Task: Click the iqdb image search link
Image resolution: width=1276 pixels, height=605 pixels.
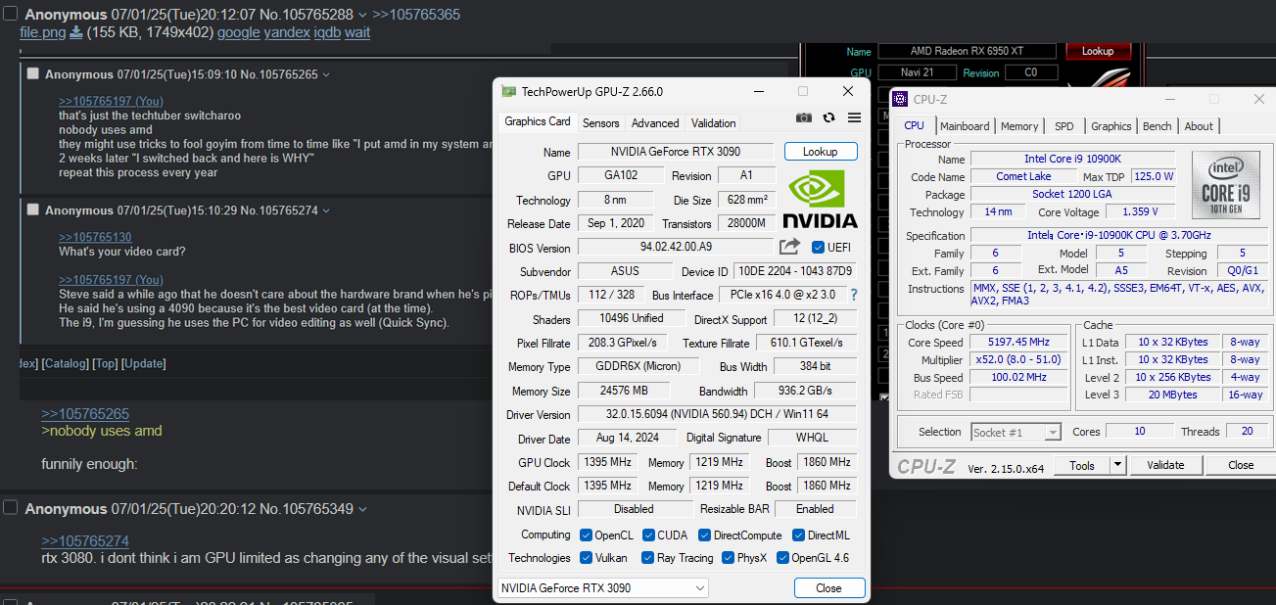Action: [x=327, y=32]
